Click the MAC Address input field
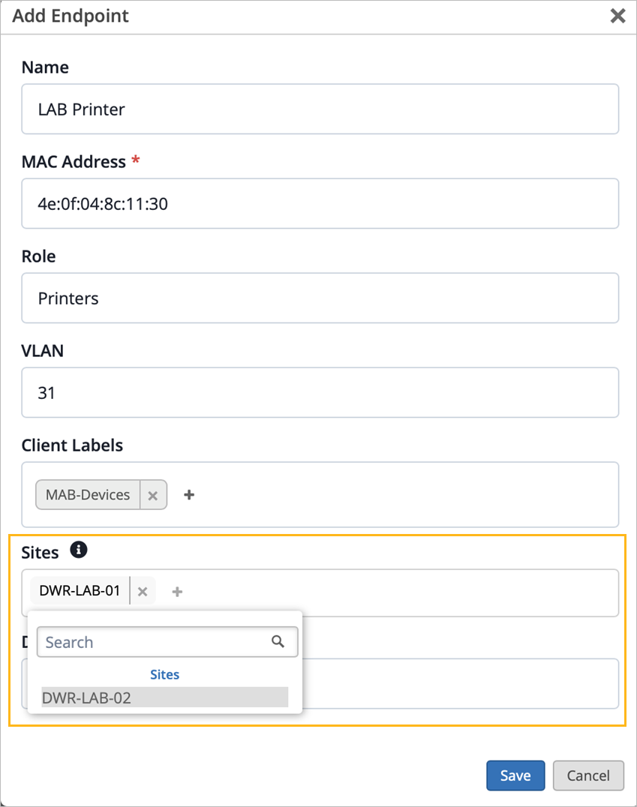Image resolution: width=637 pixels, height=807 pixels. 320,203
